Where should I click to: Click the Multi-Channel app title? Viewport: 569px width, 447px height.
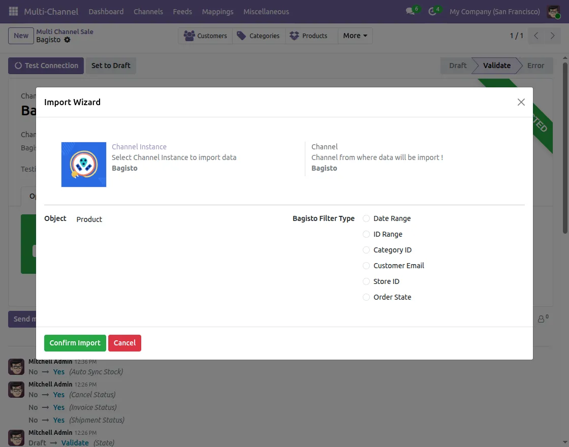[x=51, y=12]
